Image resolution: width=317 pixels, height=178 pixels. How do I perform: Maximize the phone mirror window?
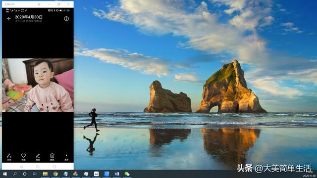(58, 4)
